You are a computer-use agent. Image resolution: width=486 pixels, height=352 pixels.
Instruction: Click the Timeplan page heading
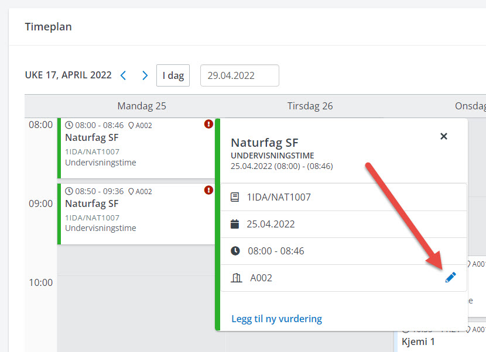[x=48, y=27]
